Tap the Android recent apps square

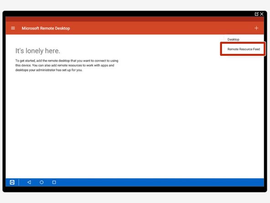[x=54, y=182]
